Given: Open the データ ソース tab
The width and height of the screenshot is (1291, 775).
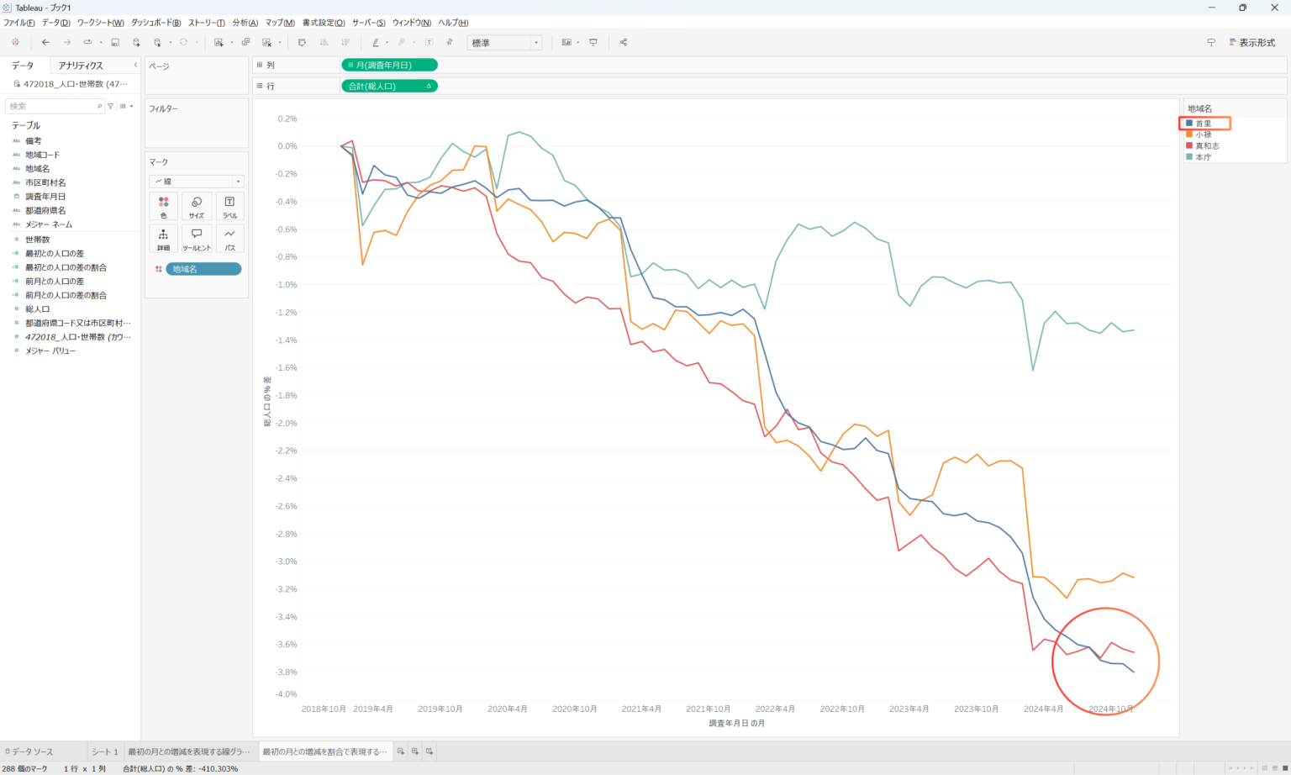Looking at the screenshot, I should (x=31, y=751).
